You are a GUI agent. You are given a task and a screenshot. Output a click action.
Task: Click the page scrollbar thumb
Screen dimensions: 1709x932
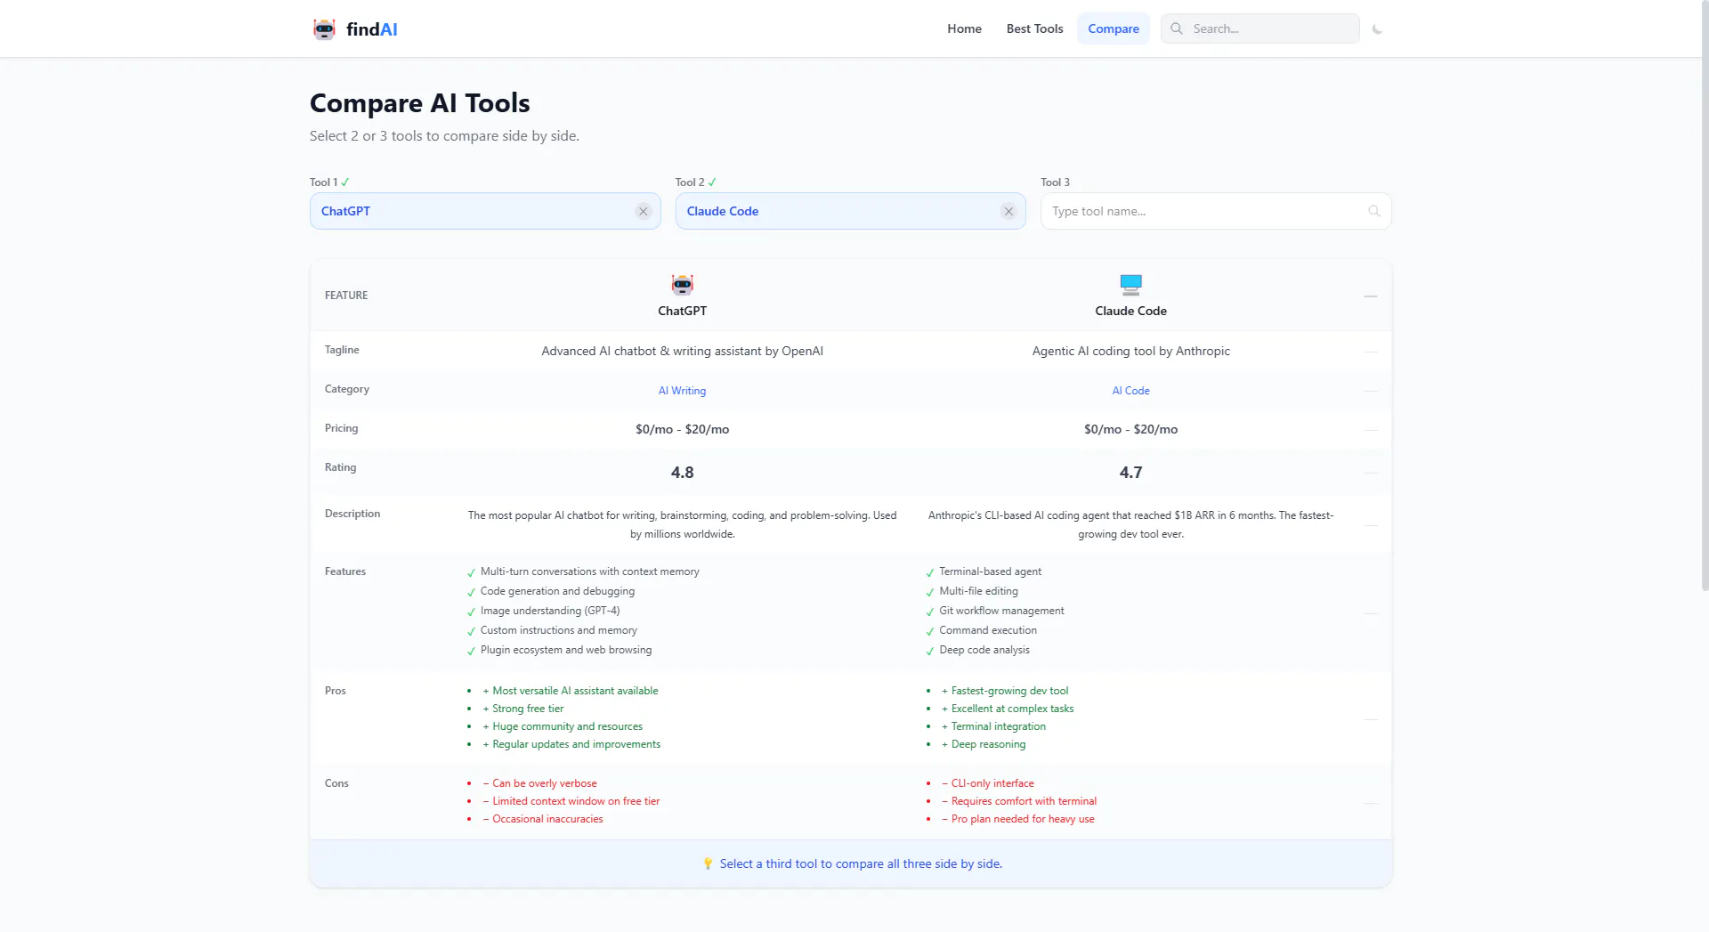1705,294
